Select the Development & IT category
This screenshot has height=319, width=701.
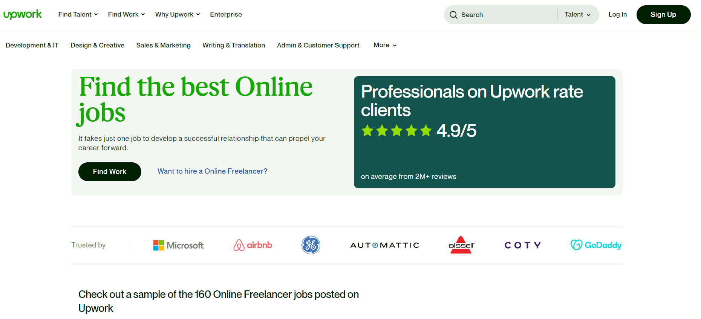[32, 45]
